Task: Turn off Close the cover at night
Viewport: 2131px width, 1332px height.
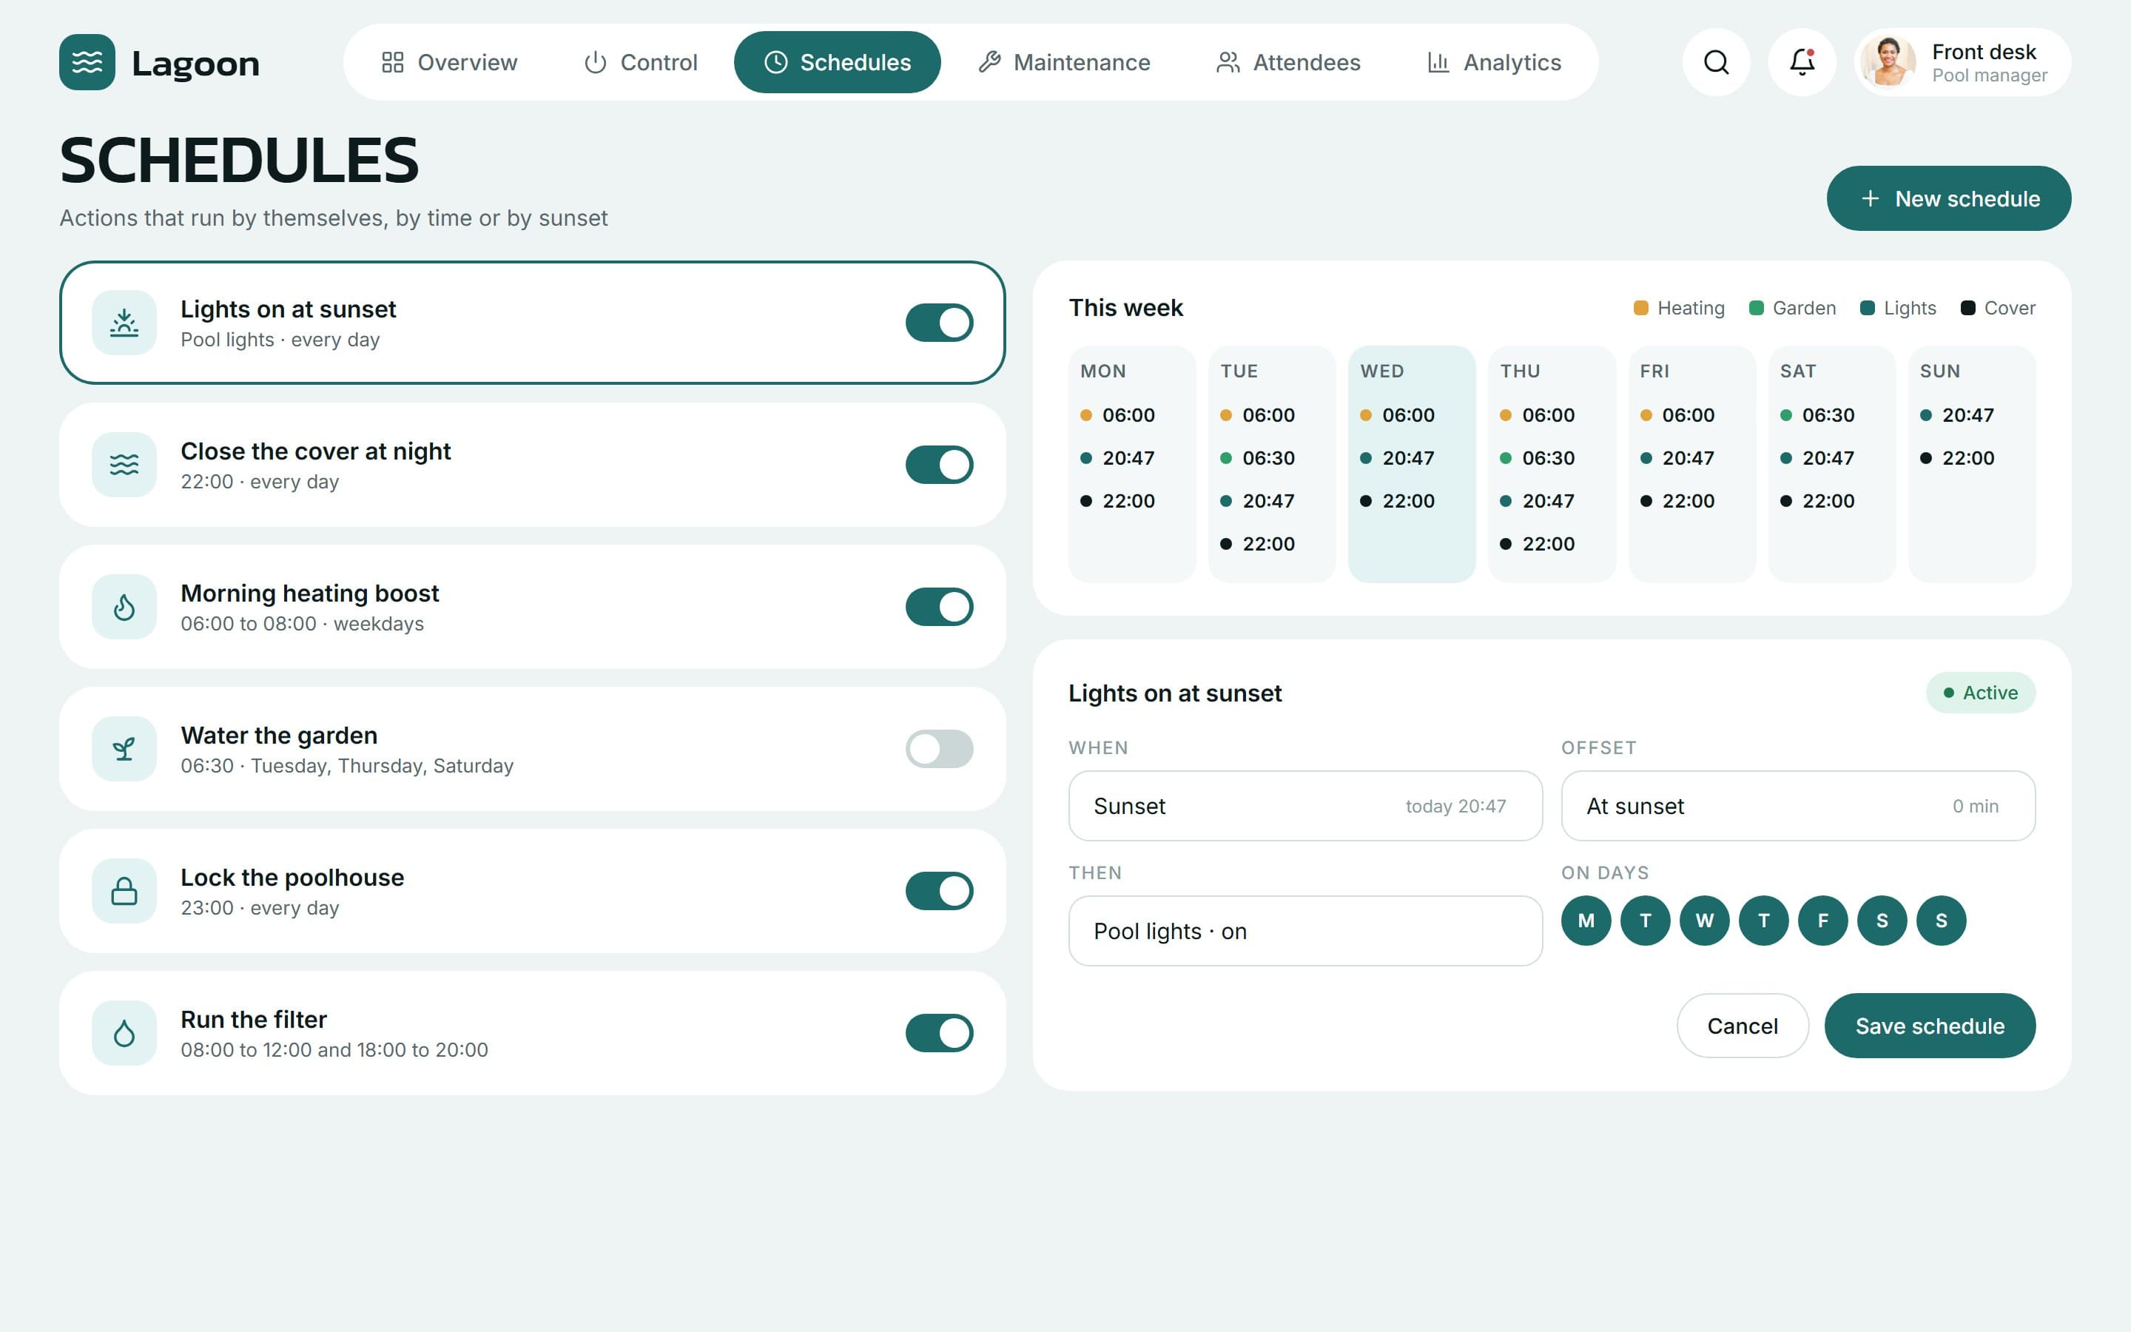Action: coord(939,465)
